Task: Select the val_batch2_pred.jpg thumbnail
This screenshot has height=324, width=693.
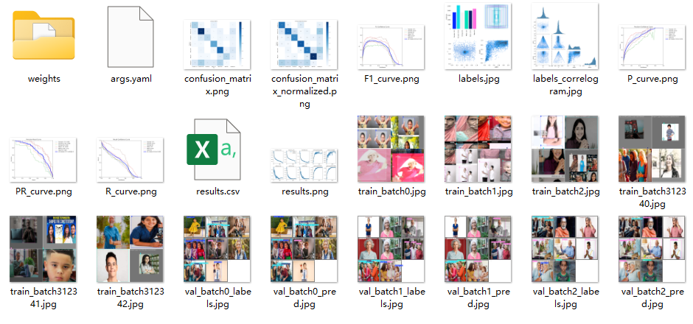Action: (x=652, y=249)
